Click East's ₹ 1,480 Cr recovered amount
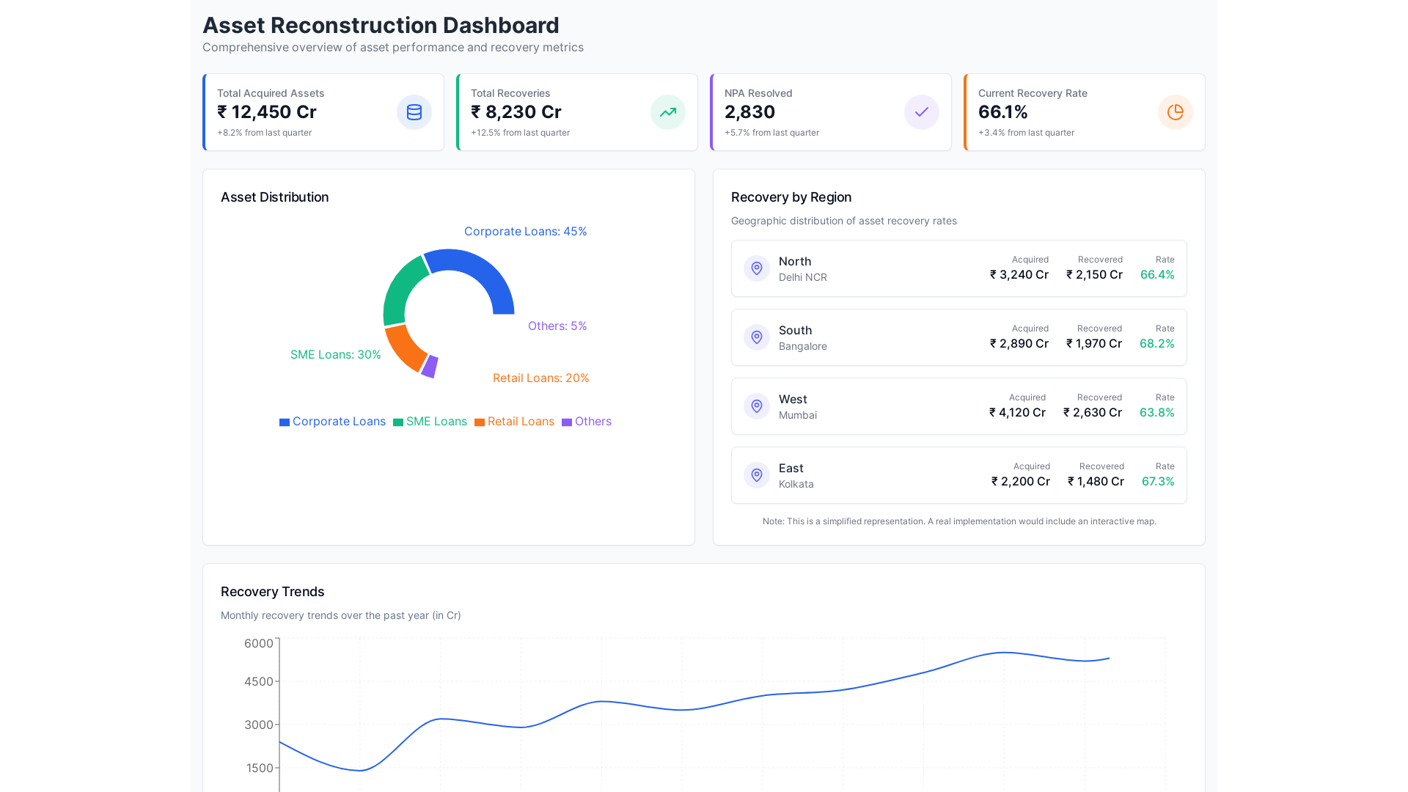The width and height of the screenshot is (1408, 792). tap(1096, 482)
